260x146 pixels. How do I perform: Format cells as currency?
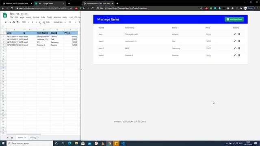(32, 22)
